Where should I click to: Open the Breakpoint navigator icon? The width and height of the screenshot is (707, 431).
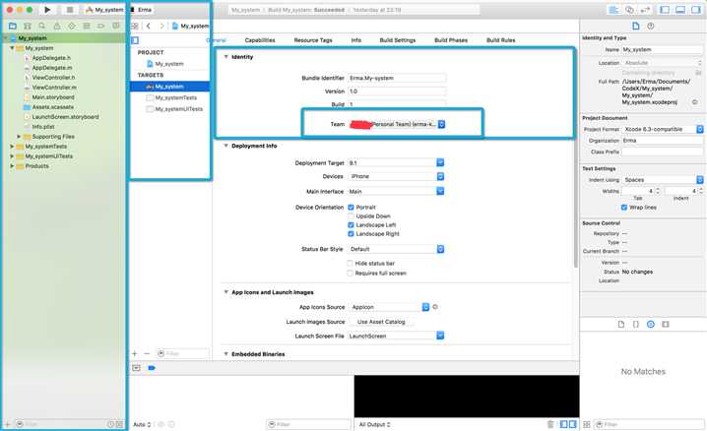click(101, 27)
